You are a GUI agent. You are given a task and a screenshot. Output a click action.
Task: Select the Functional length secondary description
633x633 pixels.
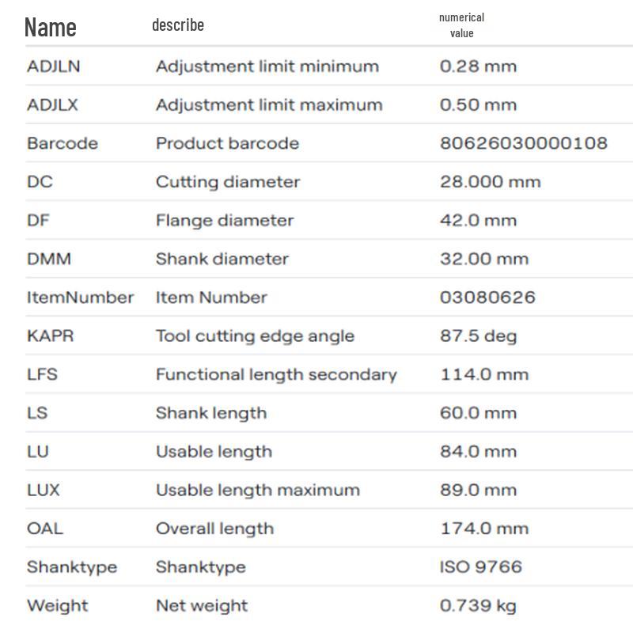[x=276, y=374]
